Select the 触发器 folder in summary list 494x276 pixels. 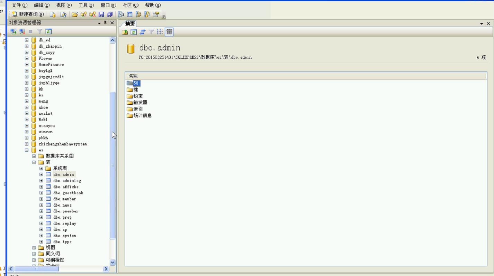137,102
